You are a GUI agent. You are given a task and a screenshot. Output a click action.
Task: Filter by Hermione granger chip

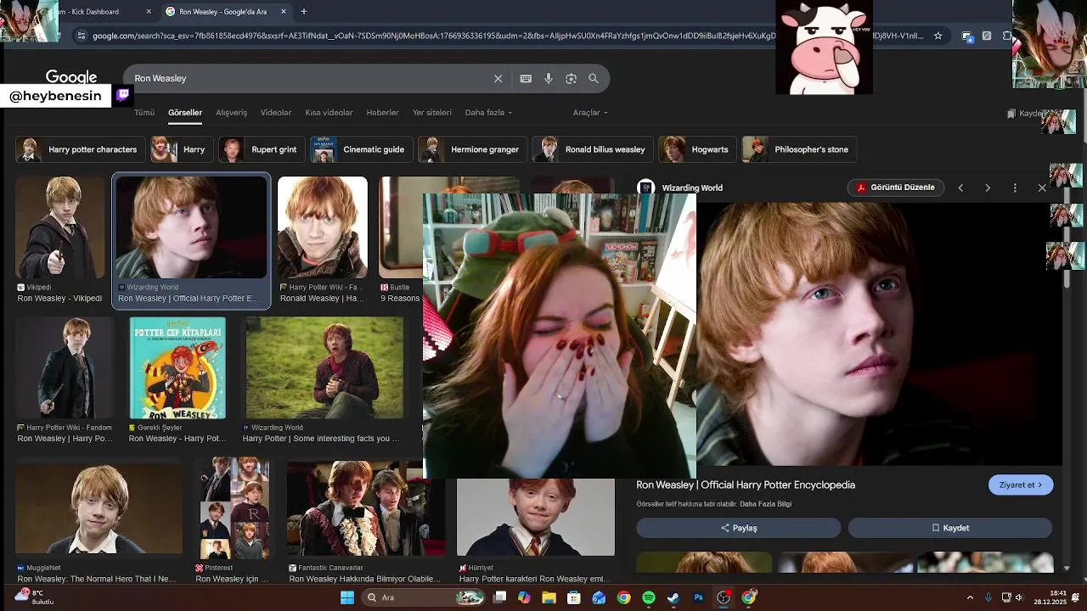point(472,149)
